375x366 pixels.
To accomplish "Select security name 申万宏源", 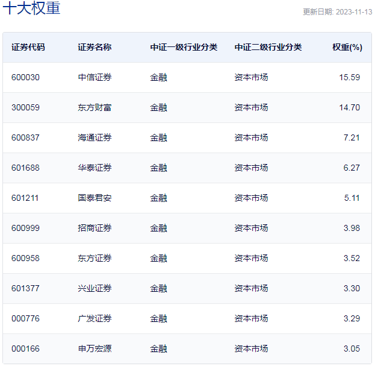I will pos(95,349).
